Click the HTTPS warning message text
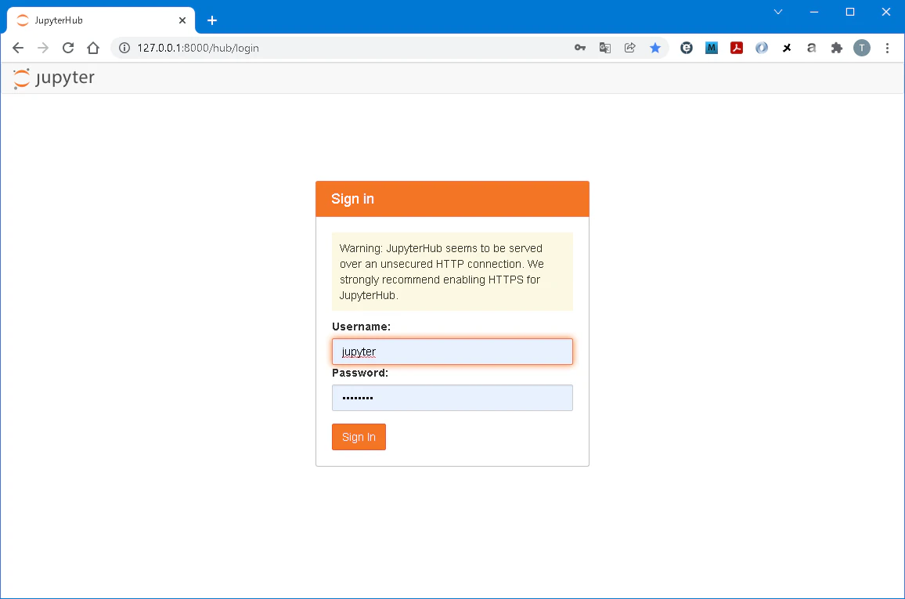Screen dimensions: 905x599 point(442,272)
